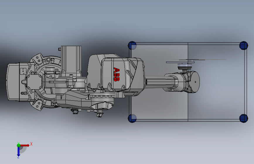Select the red ABB logo on the robot arm
The height and width of the screenshot is (164, 254).
click(x=117, y=74)
